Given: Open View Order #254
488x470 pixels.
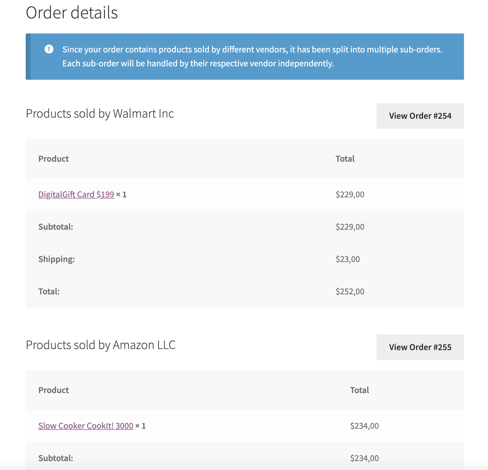Looking at the screenshot, I should pos(420,116).
